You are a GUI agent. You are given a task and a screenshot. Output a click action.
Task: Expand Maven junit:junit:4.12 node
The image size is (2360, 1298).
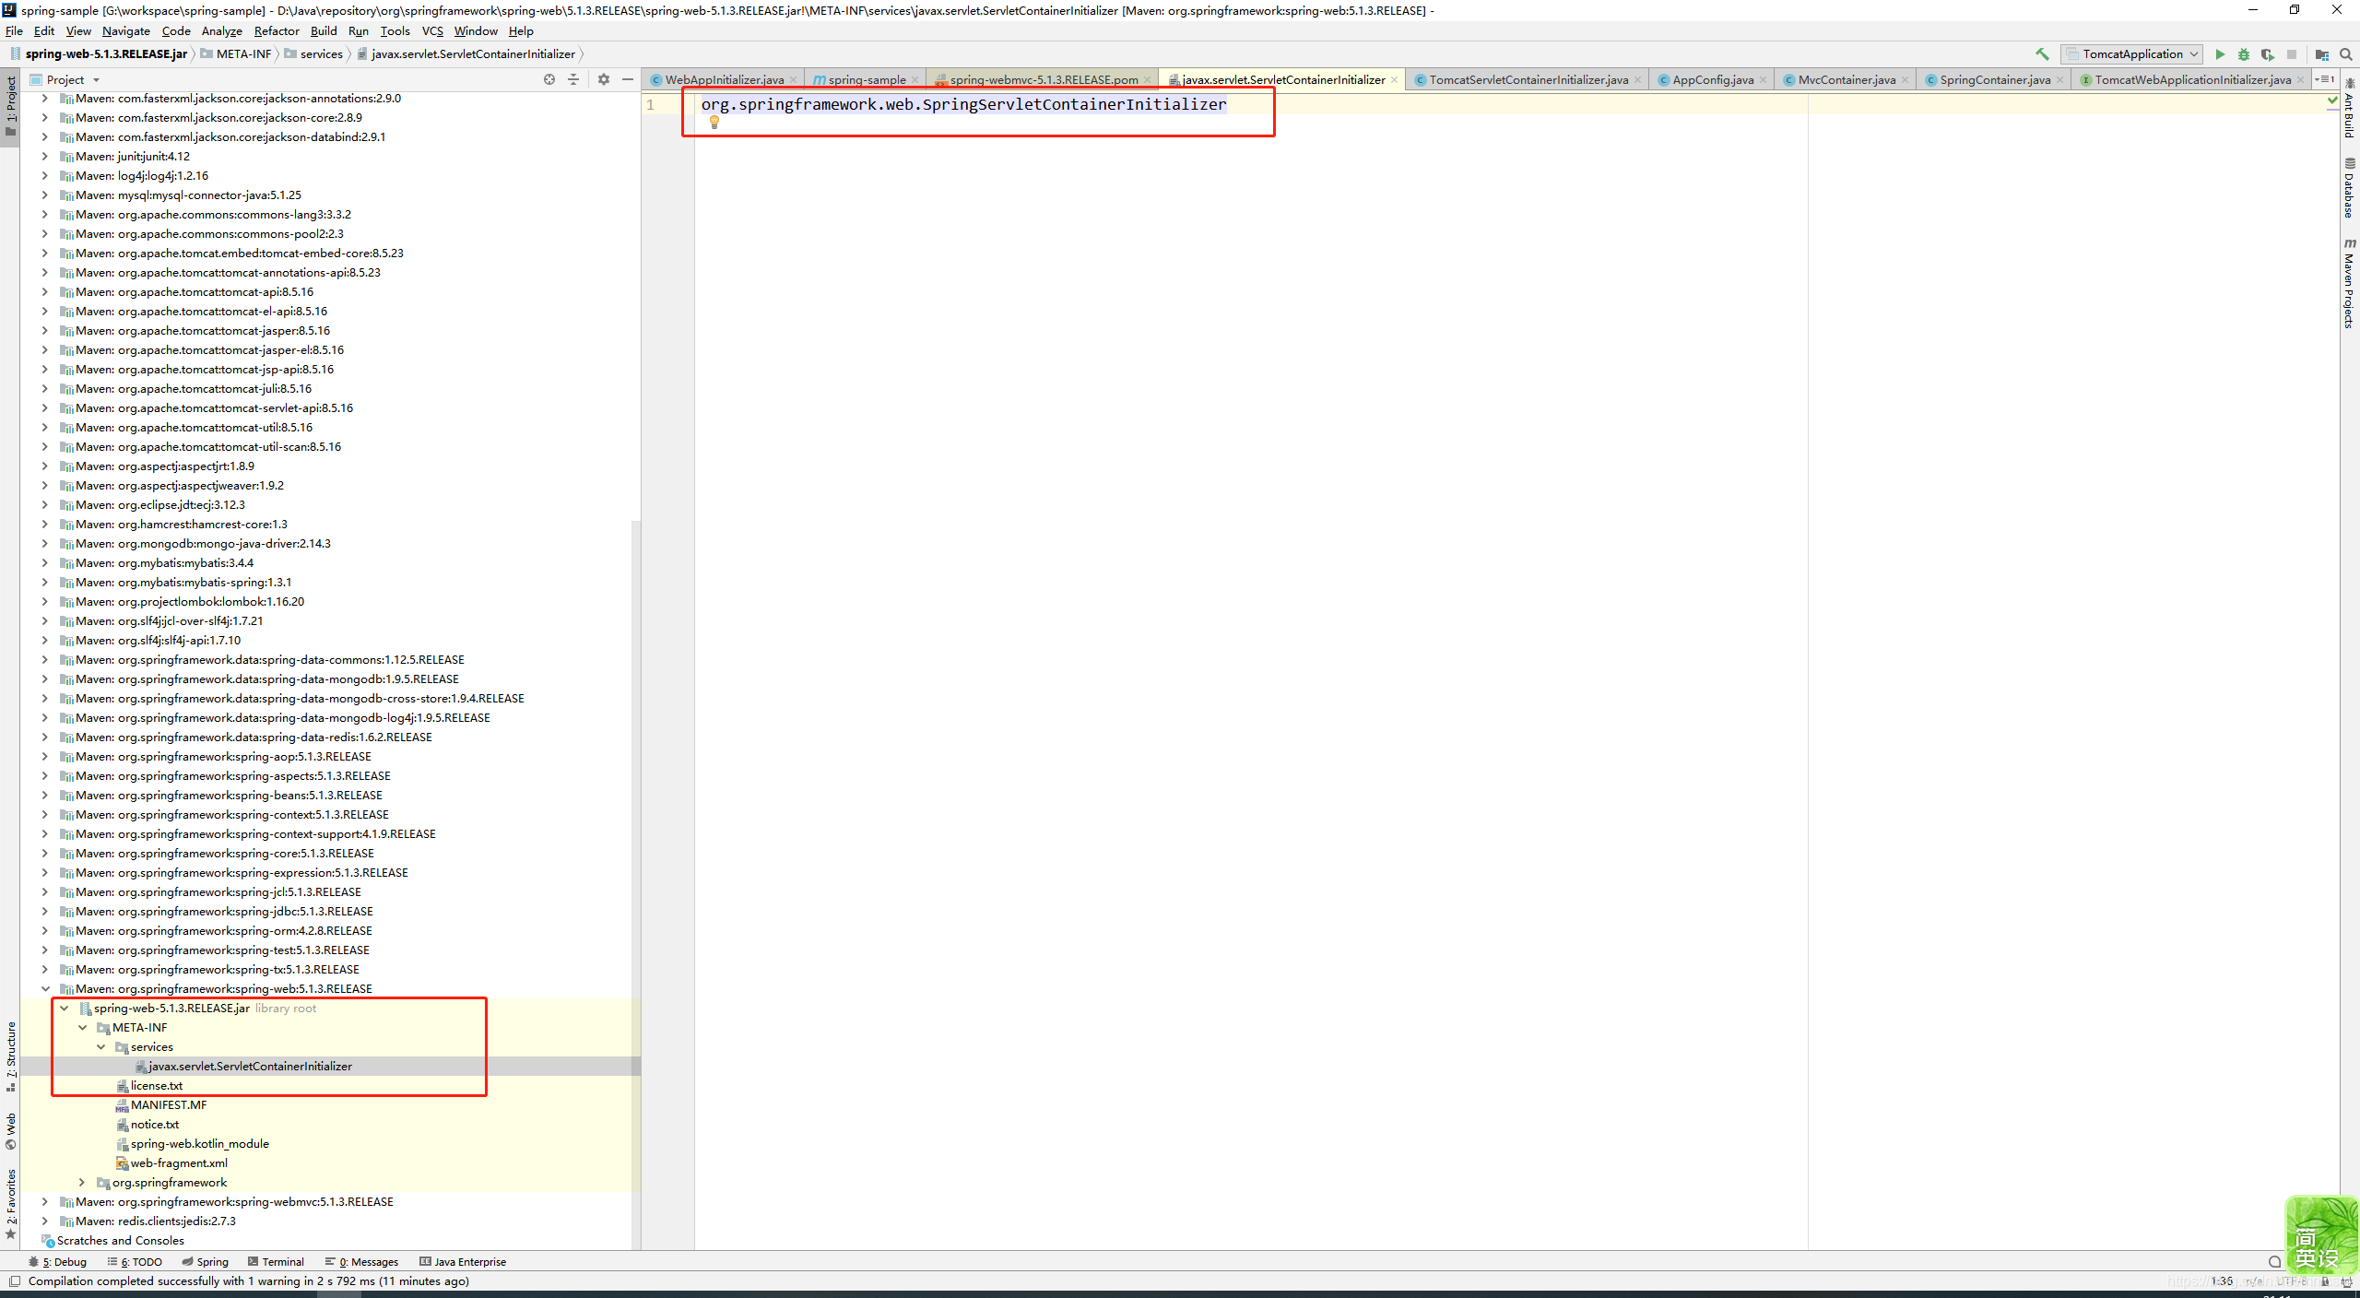pyautogui.click(x=44, y=157)
